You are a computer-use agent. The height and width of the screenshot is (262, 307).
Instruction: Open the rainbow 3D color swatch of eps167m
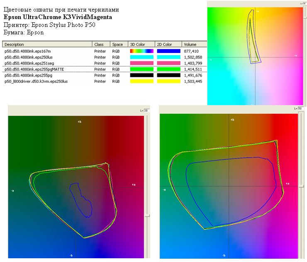142,51
